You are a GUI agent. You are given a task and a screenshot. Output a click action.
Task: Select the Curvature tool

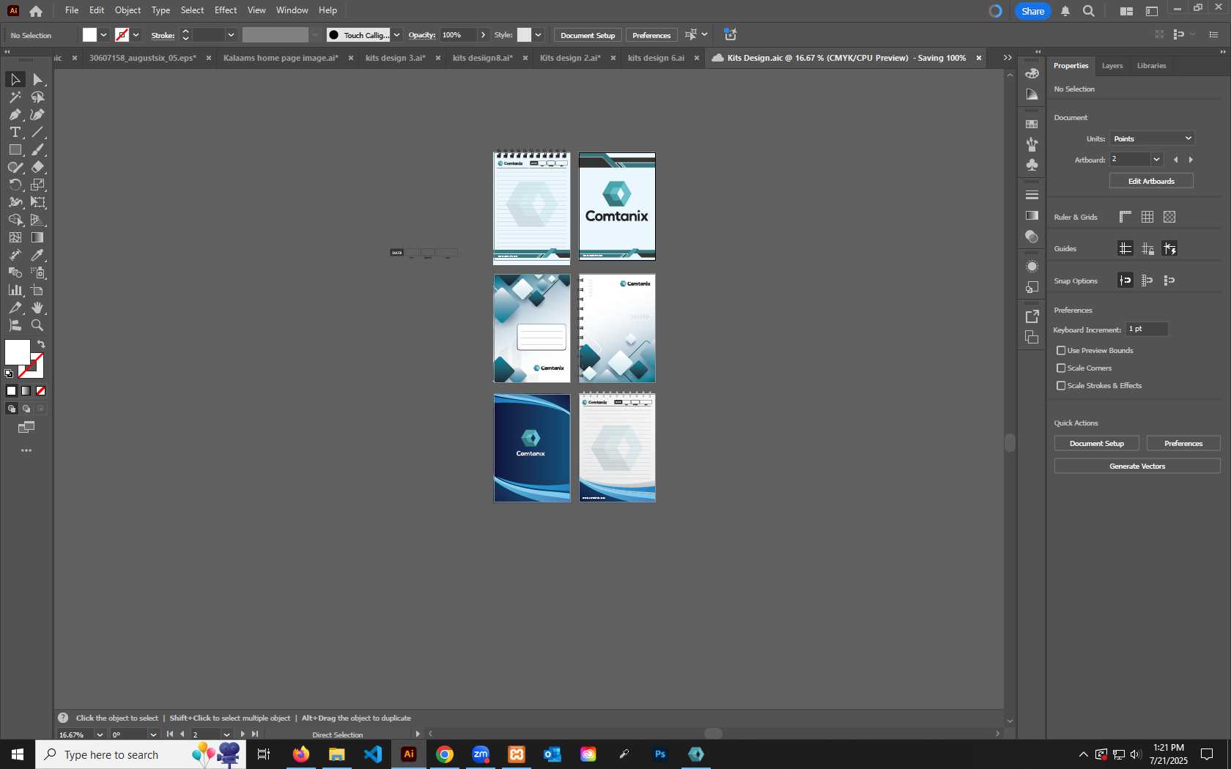[37, 114]
